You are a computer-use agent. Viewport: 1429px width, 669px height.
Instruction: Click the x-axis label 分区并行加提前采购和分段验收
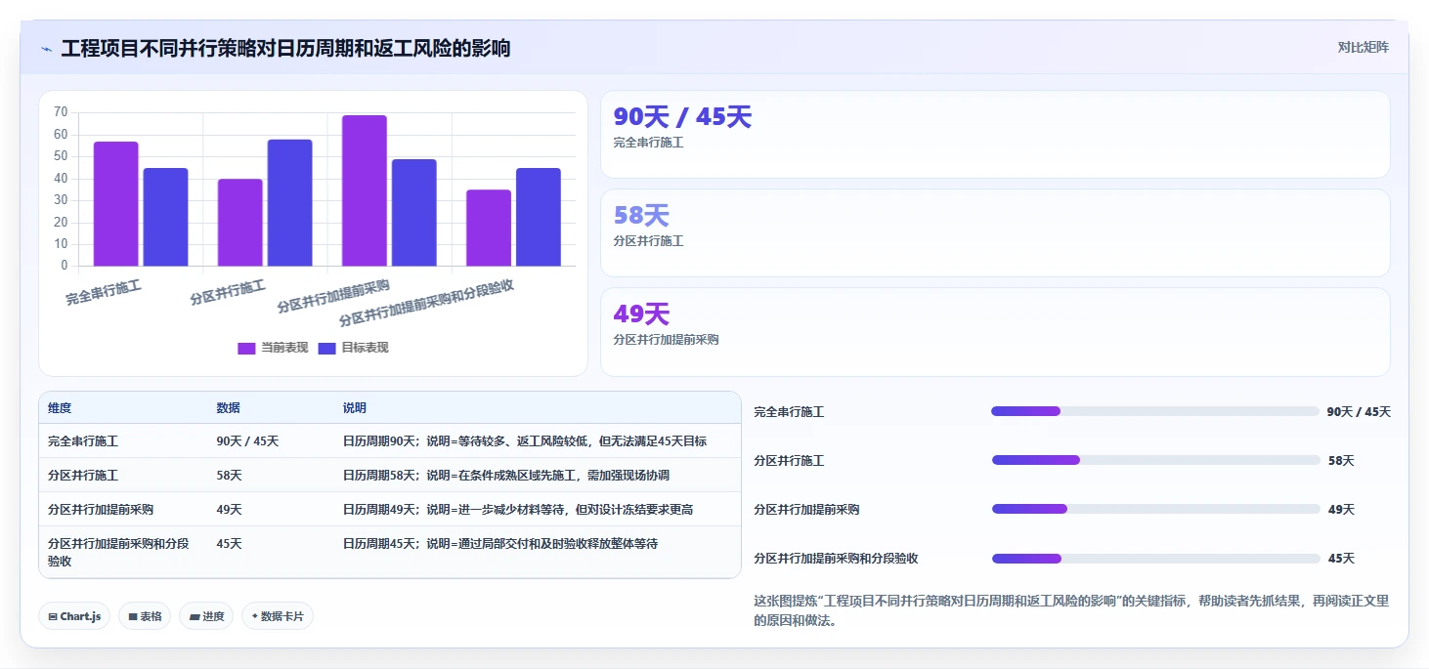(x=426, y=303)
